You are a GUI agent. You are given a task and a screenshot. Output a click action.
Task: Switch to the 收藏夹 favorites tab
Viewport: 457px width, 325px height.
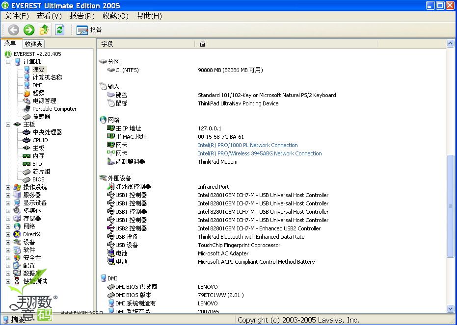point(33,44)
